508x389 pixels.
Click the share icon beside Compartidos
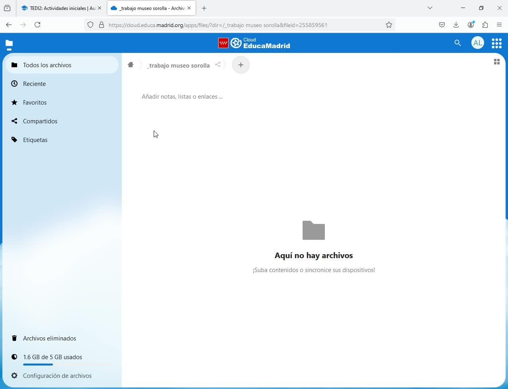(x=14, y=121)
